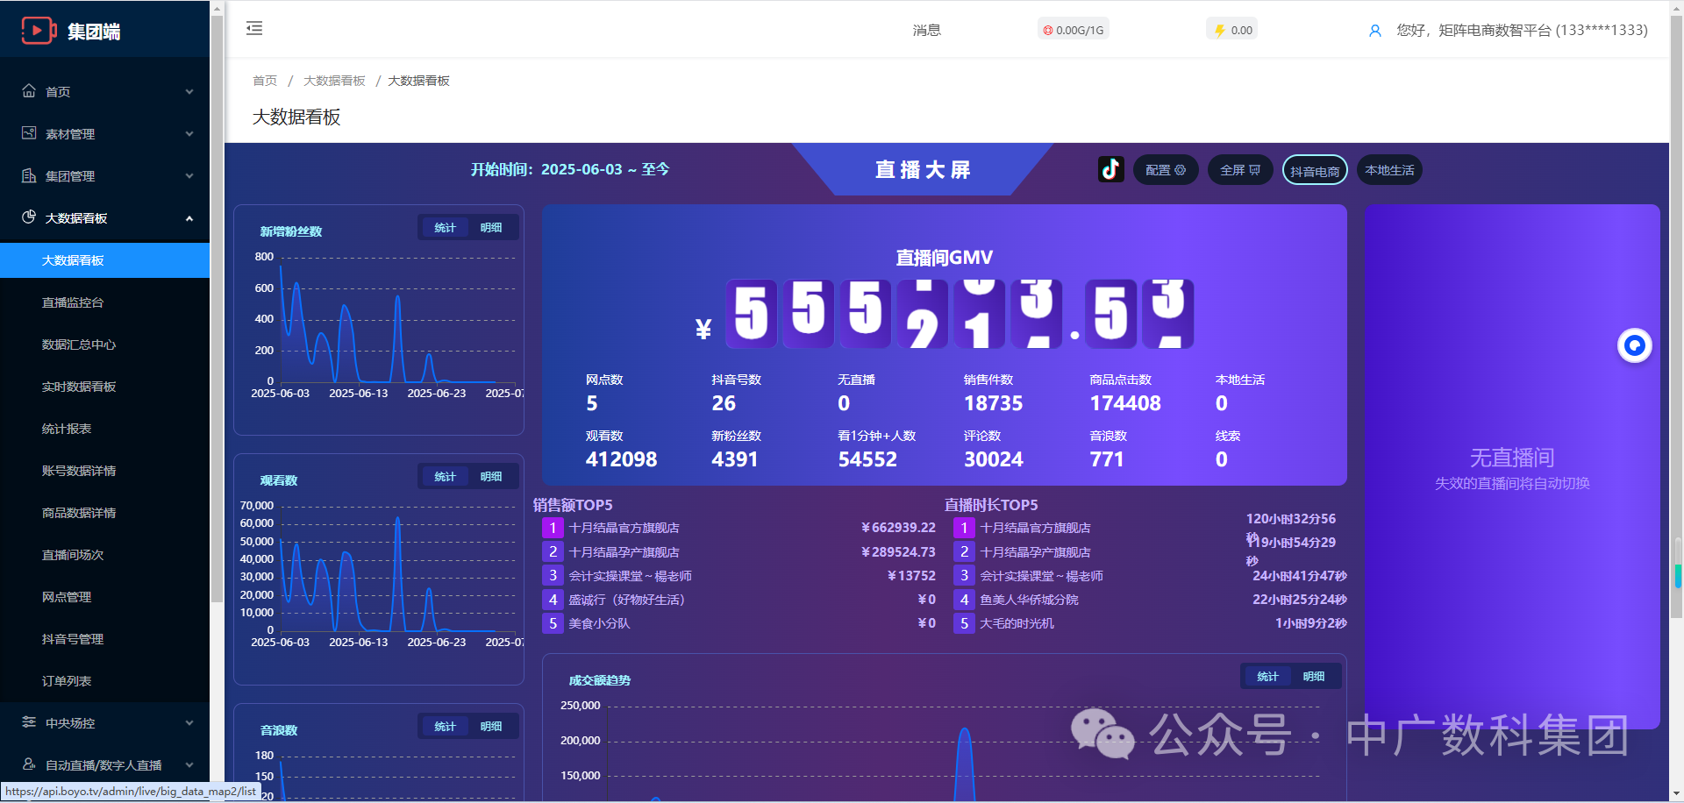Select the 本地生活 tab
This screenshot has height=803, width=1684.
pos(1389,170)
